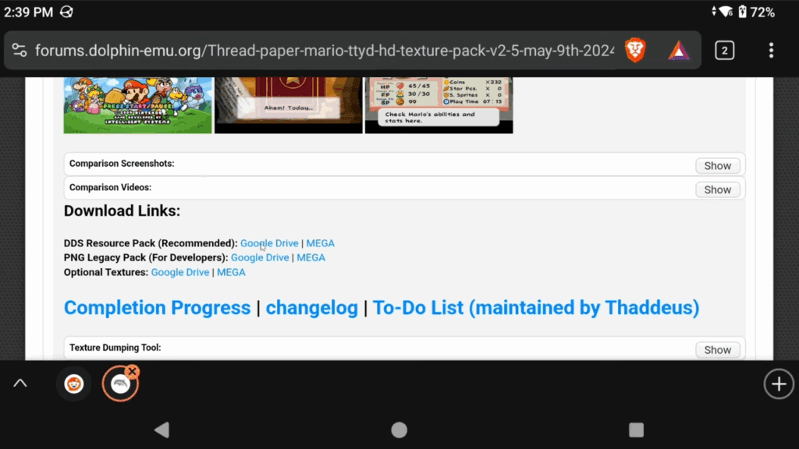
Task: Select the 'Download Links:' heading text
Action: click(122, 210)
